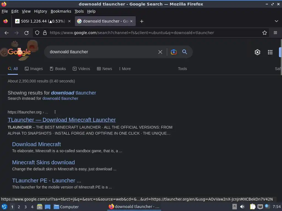This screenshot has height=211, width=282.
Task: Close the downoald tlauncher tab
Action: [131, 21]
